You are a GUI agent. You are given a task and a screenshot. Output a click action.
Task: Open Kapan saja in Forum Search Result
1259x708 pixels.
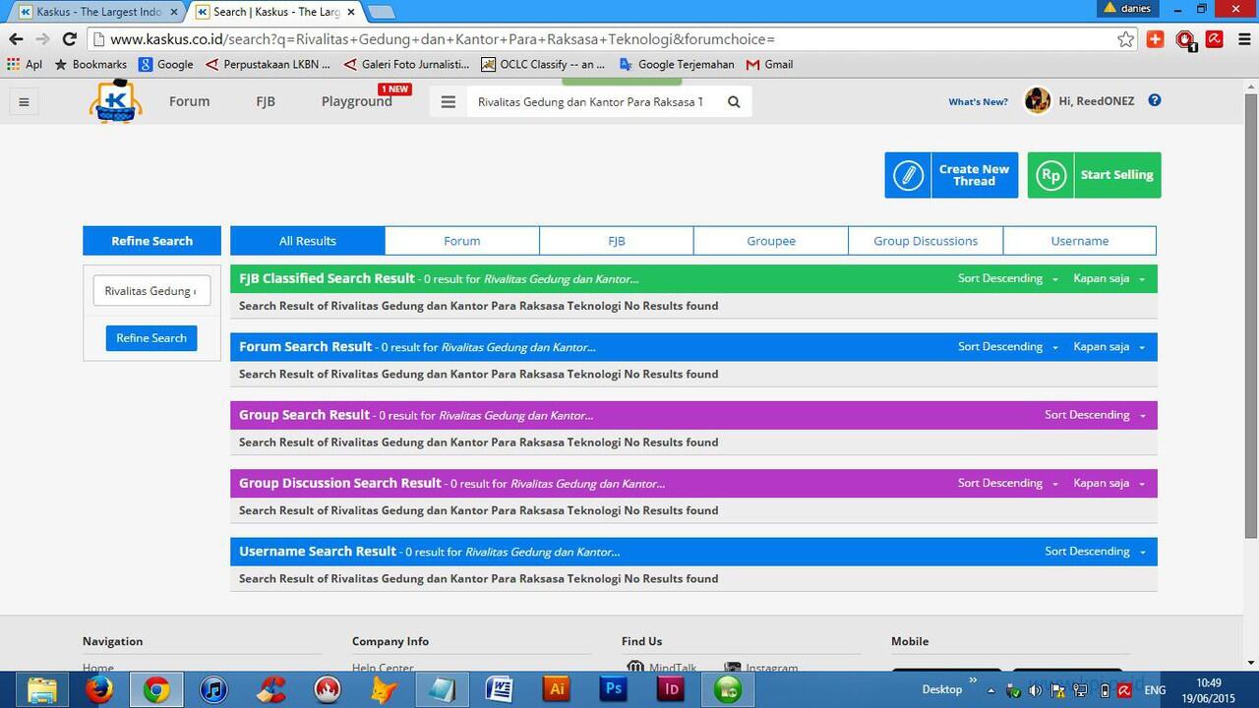point(1109,346)
